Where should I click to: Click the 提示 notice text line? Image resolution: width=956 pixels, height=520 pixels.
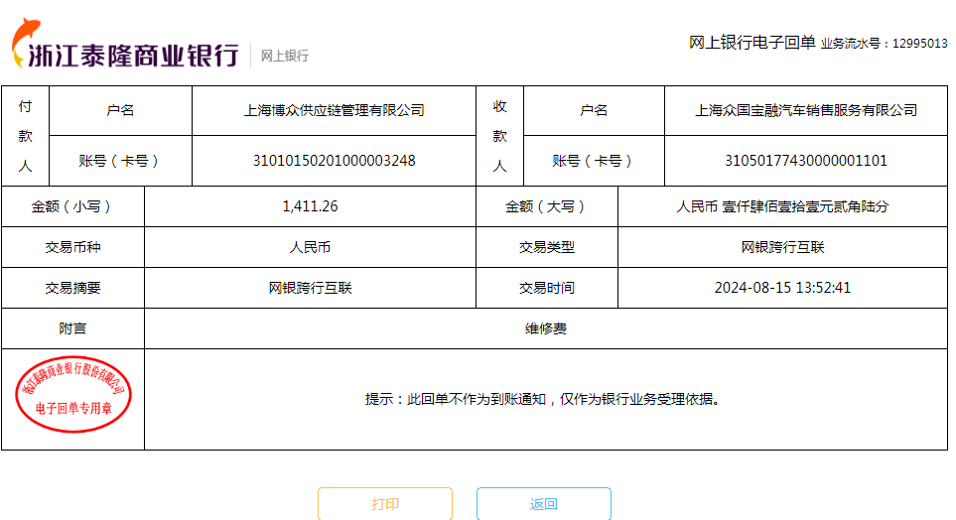543,399
